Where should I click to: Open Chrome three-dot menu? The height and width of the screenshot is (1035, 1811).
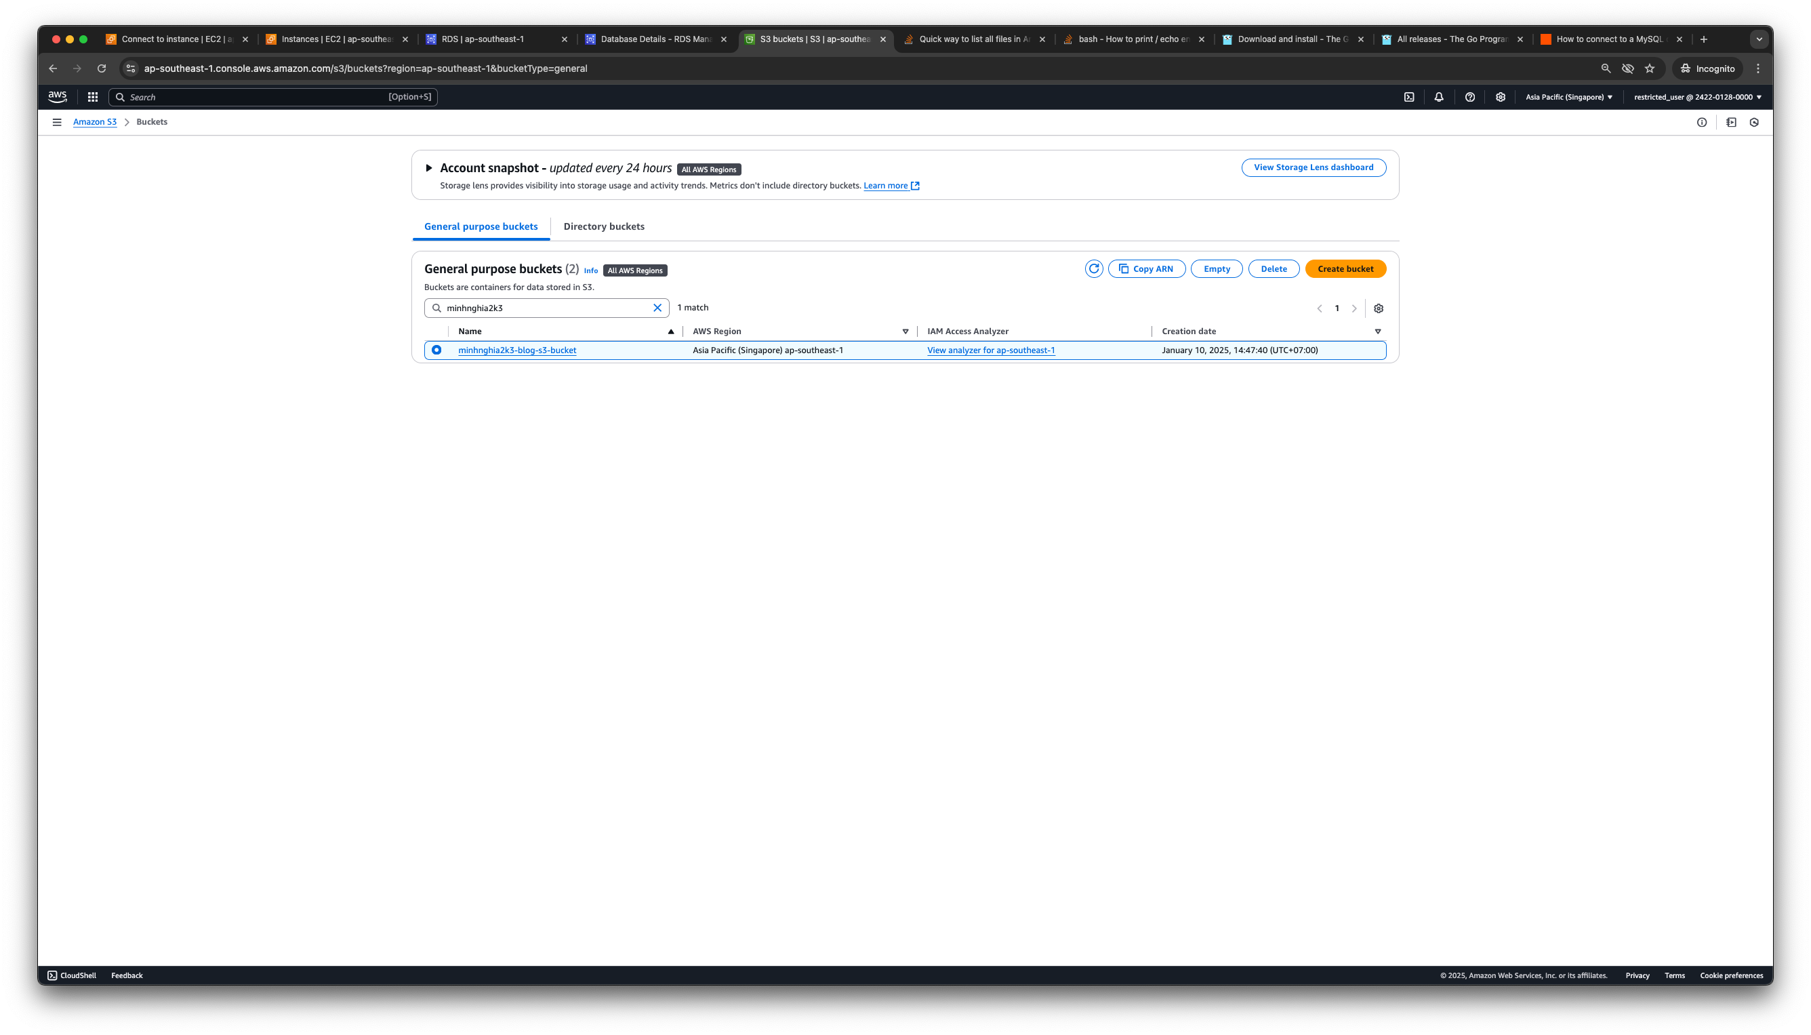pyautogui.click(x=1758, y=69)
